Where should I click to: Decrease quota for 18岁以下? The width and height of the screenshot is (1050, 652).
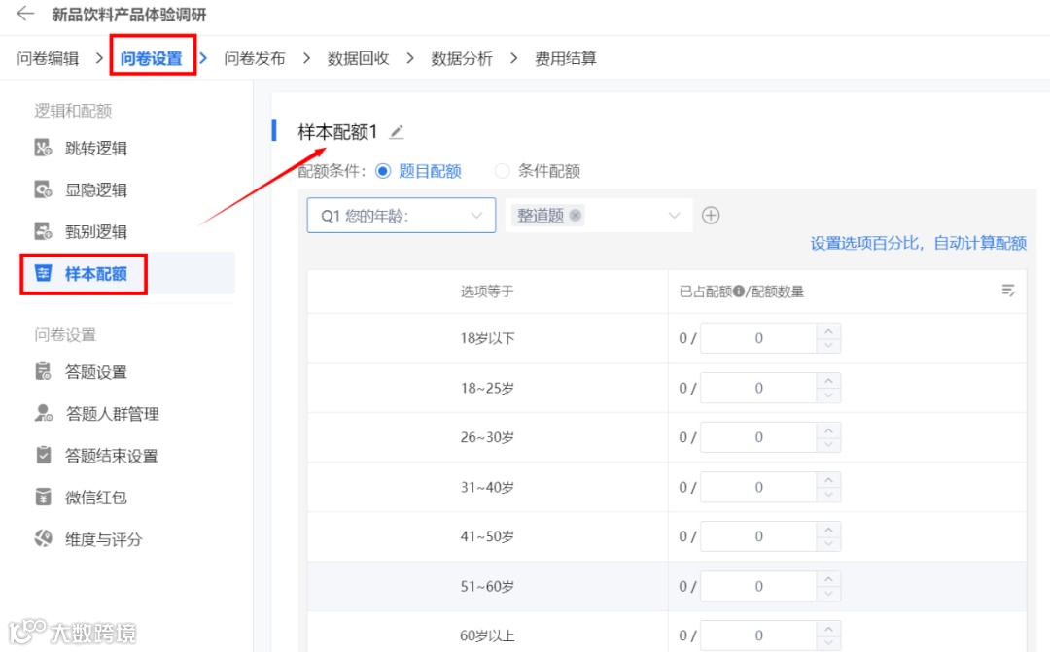829,345
